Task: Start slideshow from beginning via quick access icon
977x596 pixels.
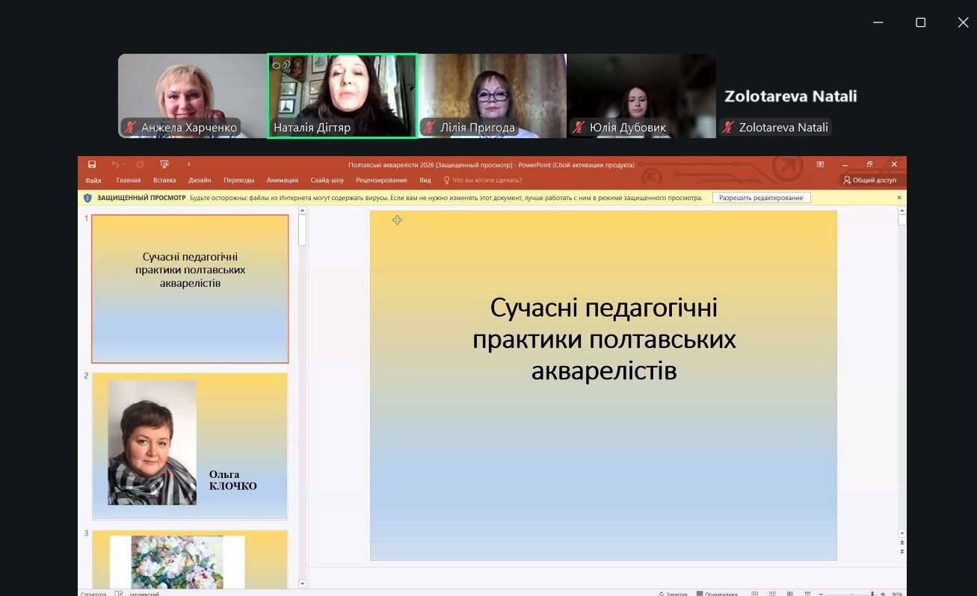Action: [164, 164]
